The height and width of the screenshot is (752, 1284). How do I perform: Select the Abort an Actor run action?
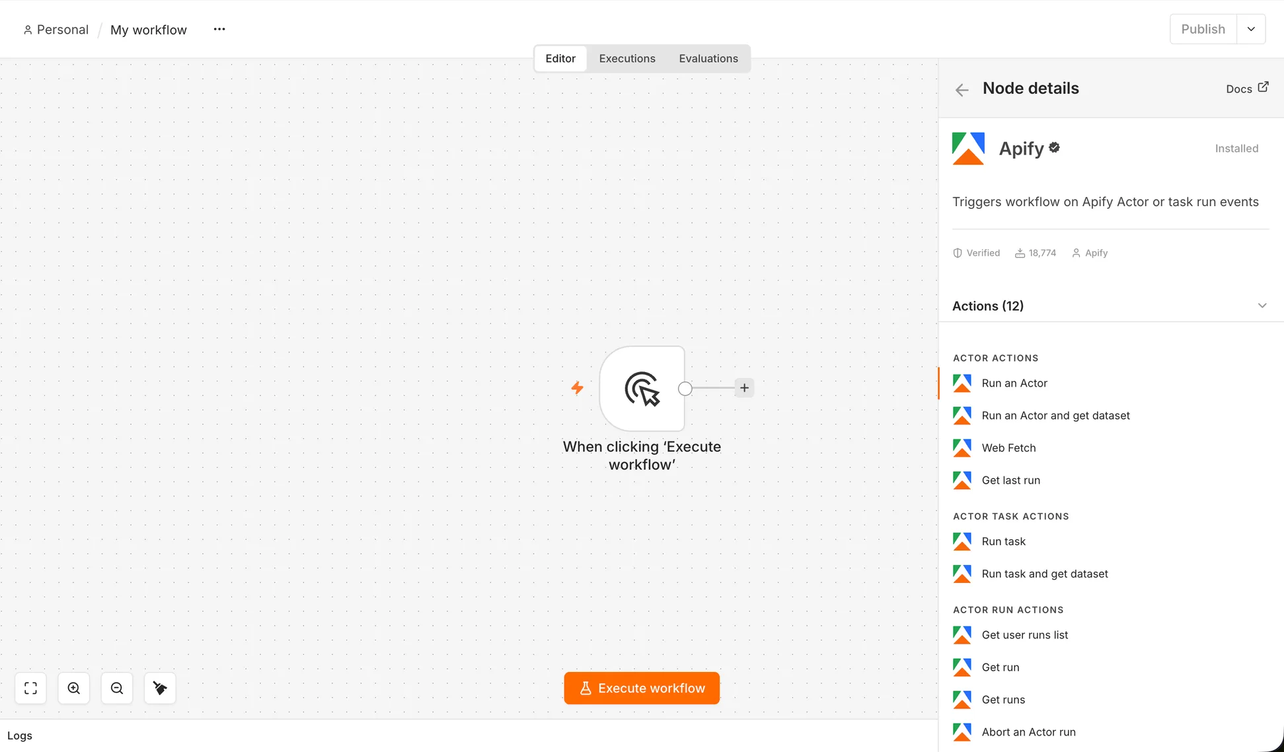click(x=1111, y=732)
